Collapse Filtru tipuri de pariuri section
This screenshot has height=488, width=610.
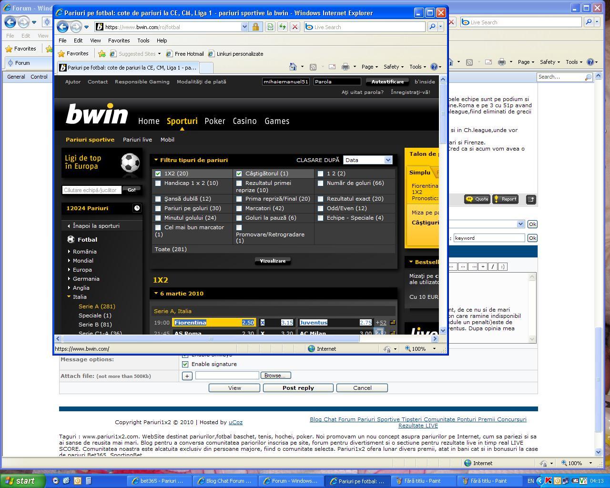coord(156,160)
